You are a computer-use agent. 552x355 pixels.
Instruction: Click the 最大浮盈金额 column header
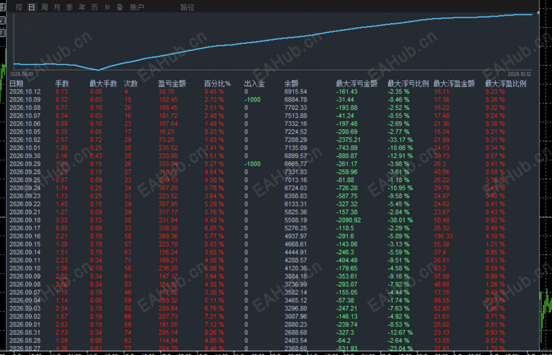tap(454, 83)
